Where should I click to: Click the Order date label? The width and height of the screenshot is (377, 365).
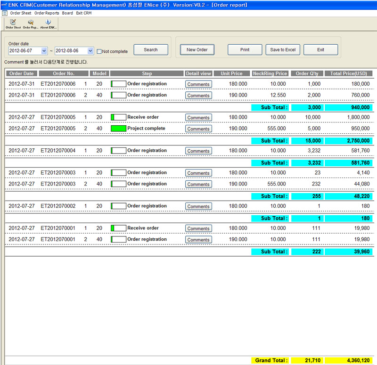18,44
